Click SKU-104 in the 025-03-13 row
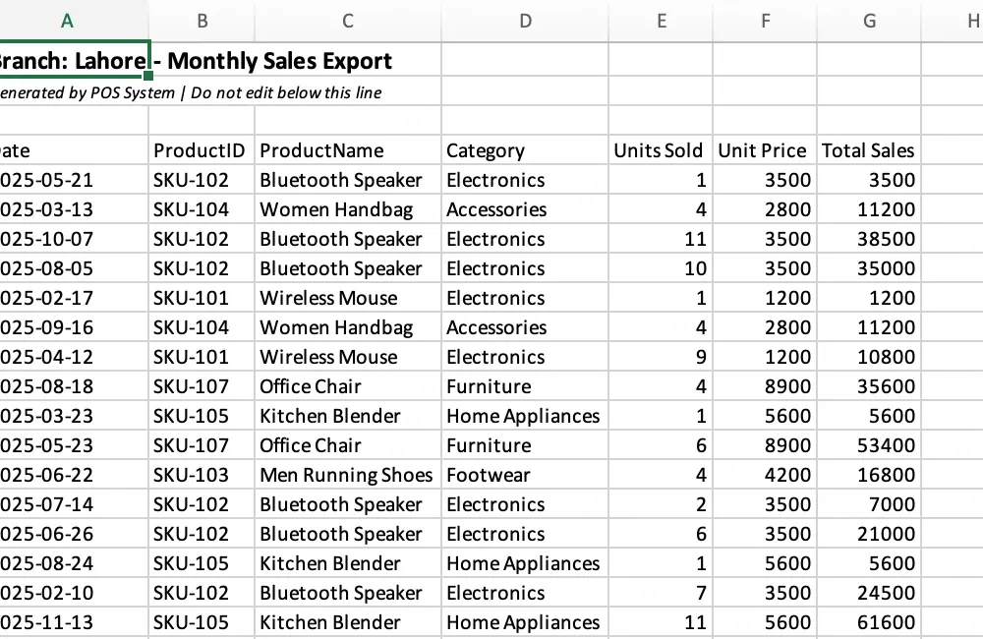Viewport: 983px width, 639px height. [x=202, y=209]
